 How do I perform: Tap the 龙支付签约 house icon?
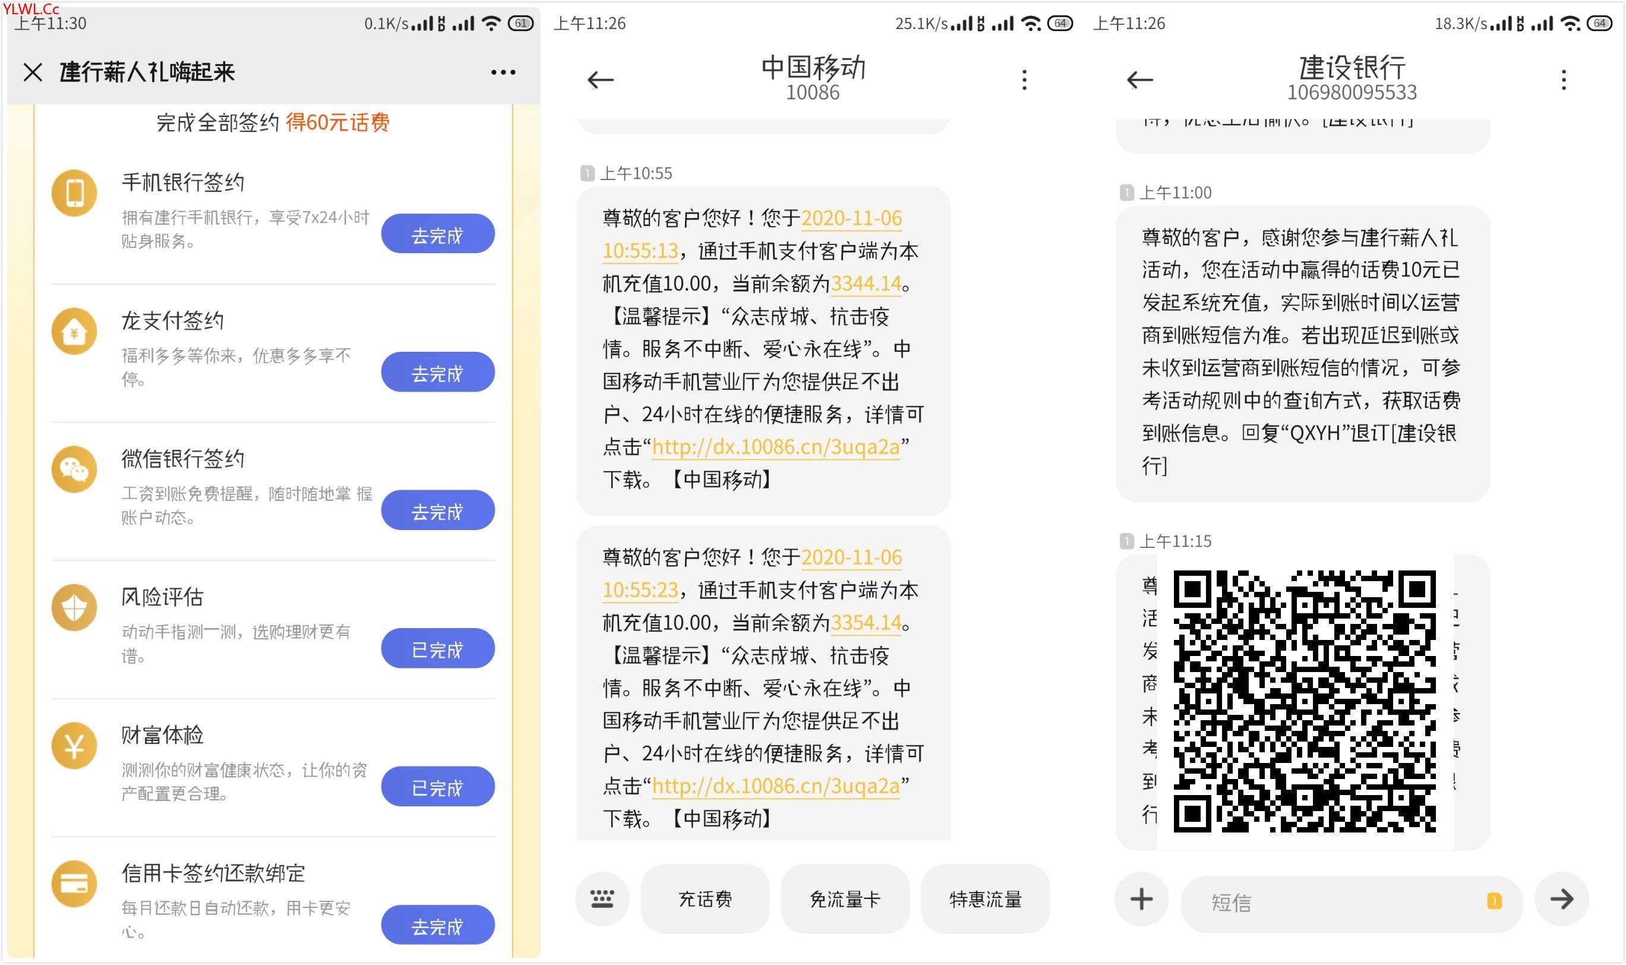click(x=74, y=332)
